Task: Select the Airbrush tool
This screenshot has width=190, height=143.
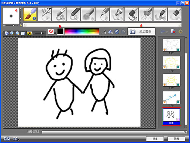Action: pyautogui.click(x=44, y=14)
